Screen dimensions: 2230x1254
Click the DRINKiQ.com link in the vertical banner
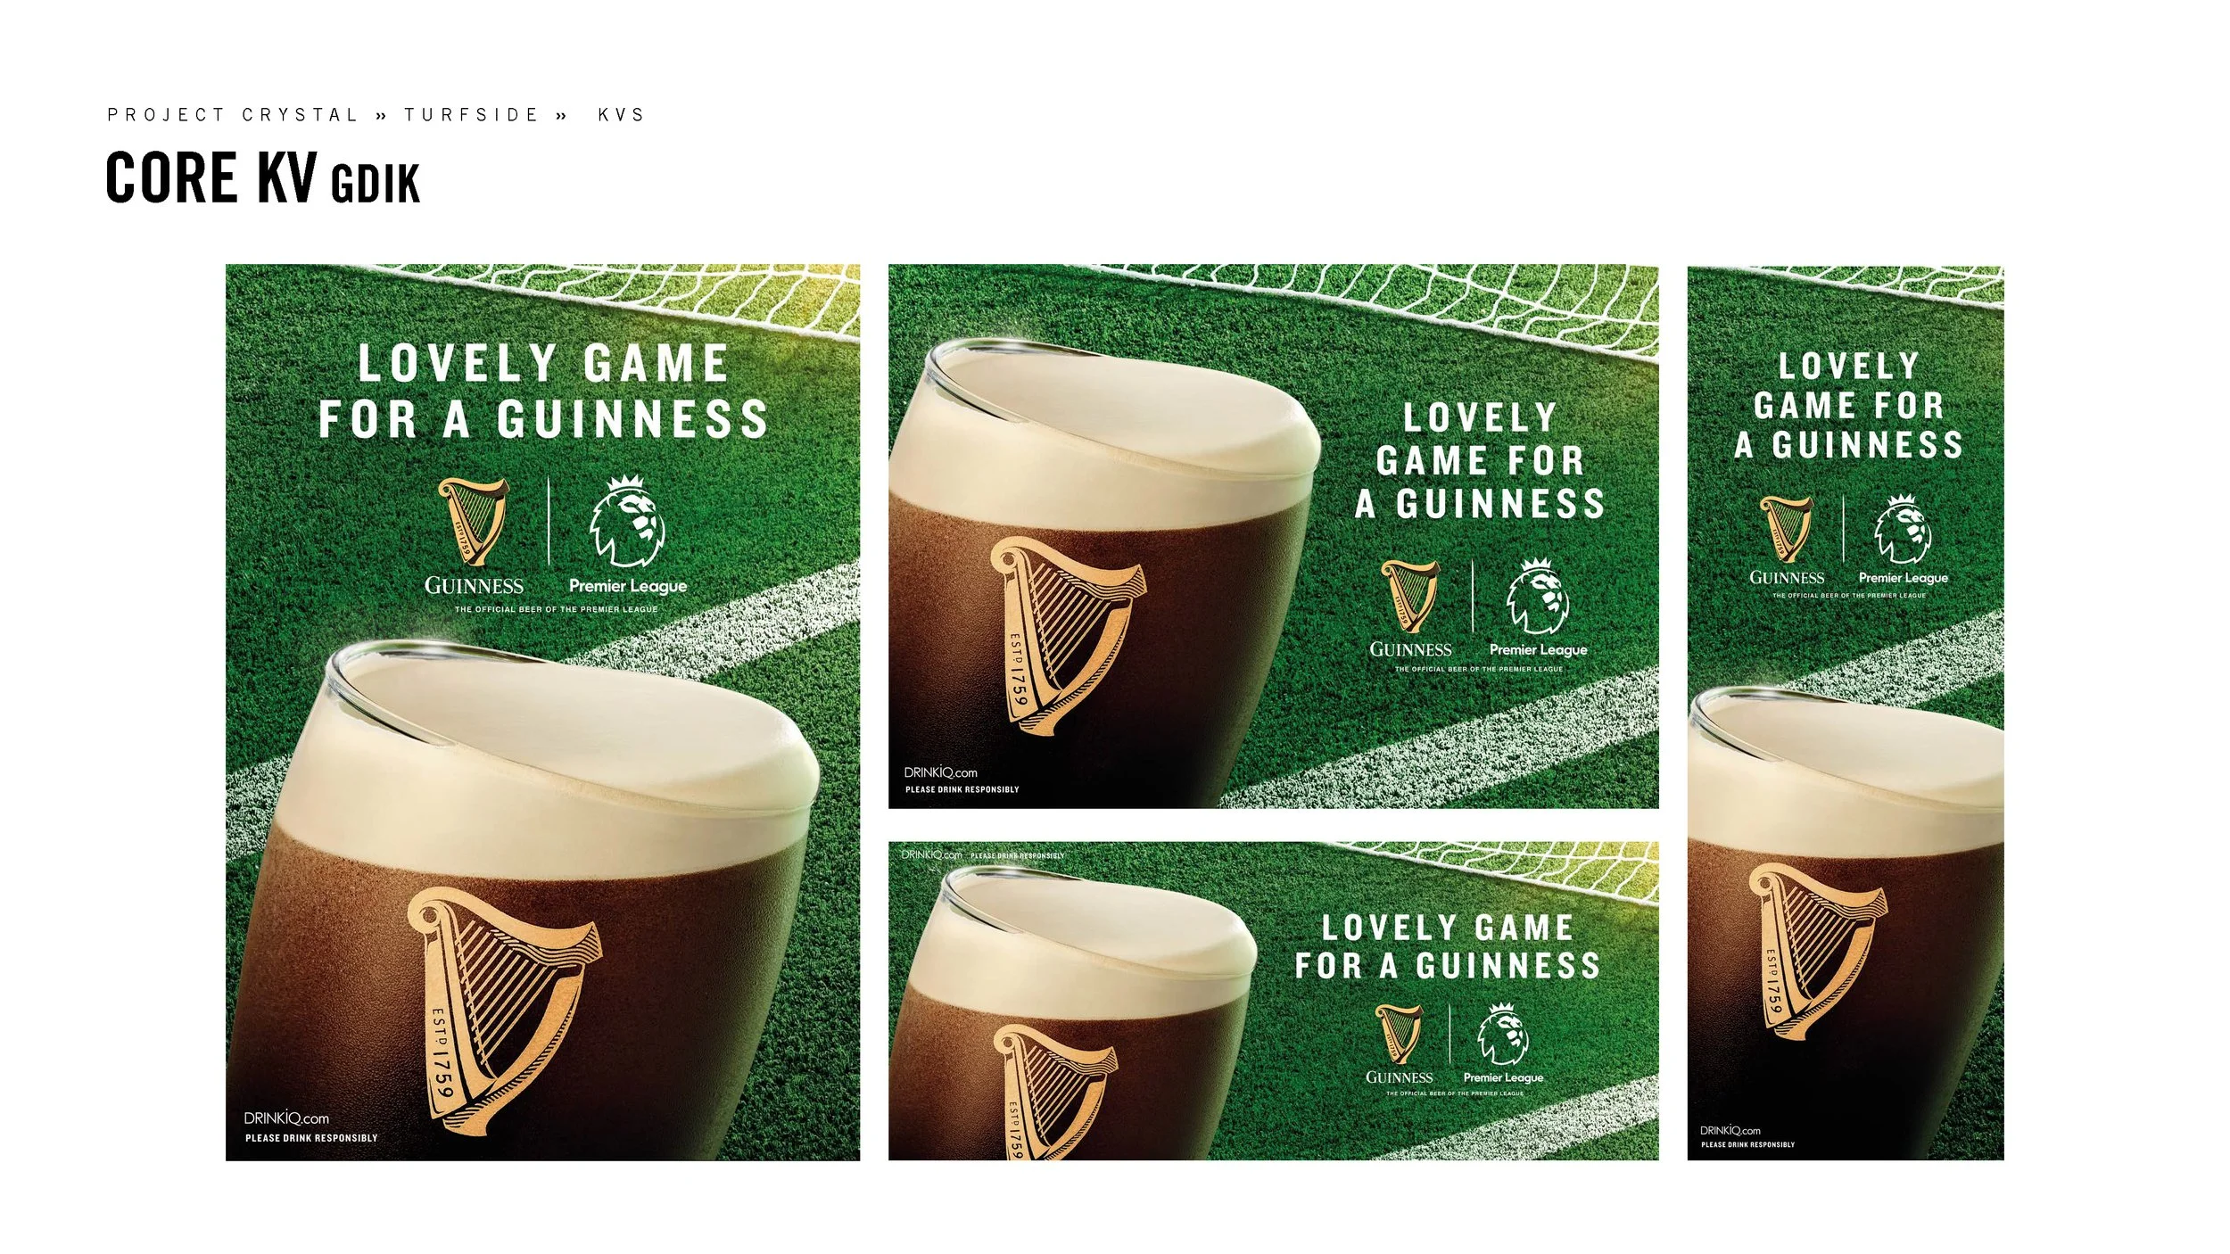1730,1130
